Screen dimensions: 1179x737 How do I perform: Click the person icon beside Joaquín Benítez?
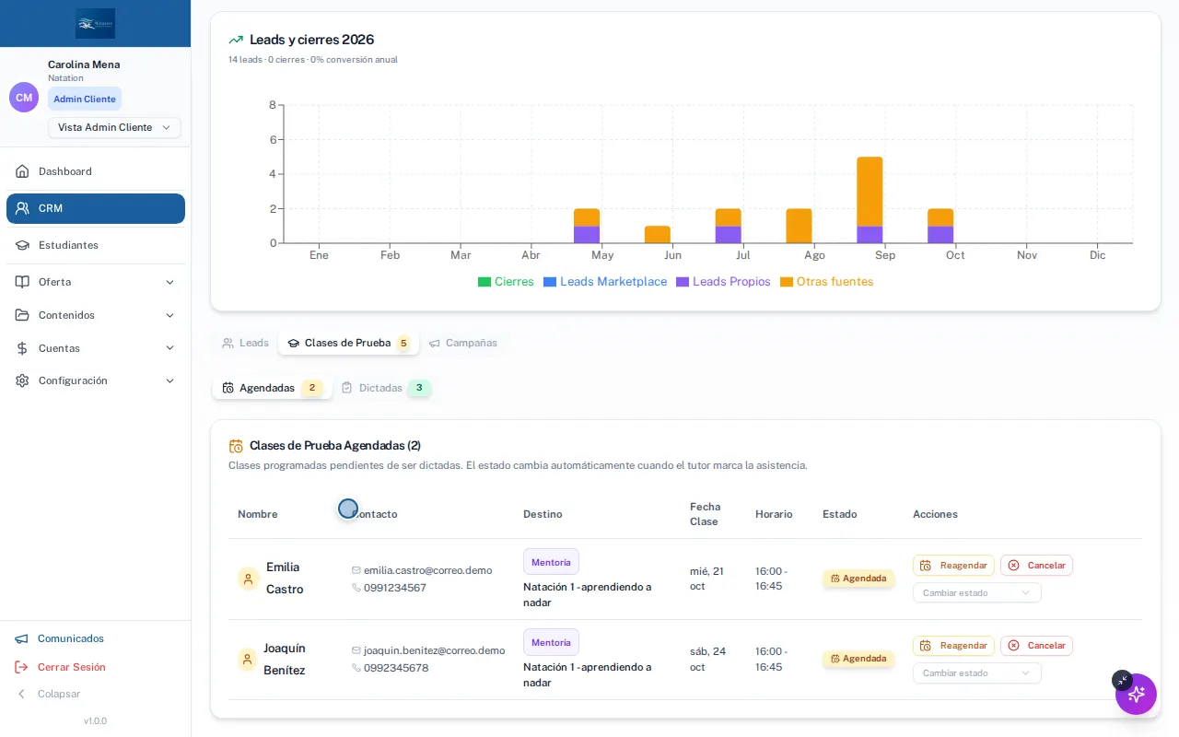coord(247,660)
